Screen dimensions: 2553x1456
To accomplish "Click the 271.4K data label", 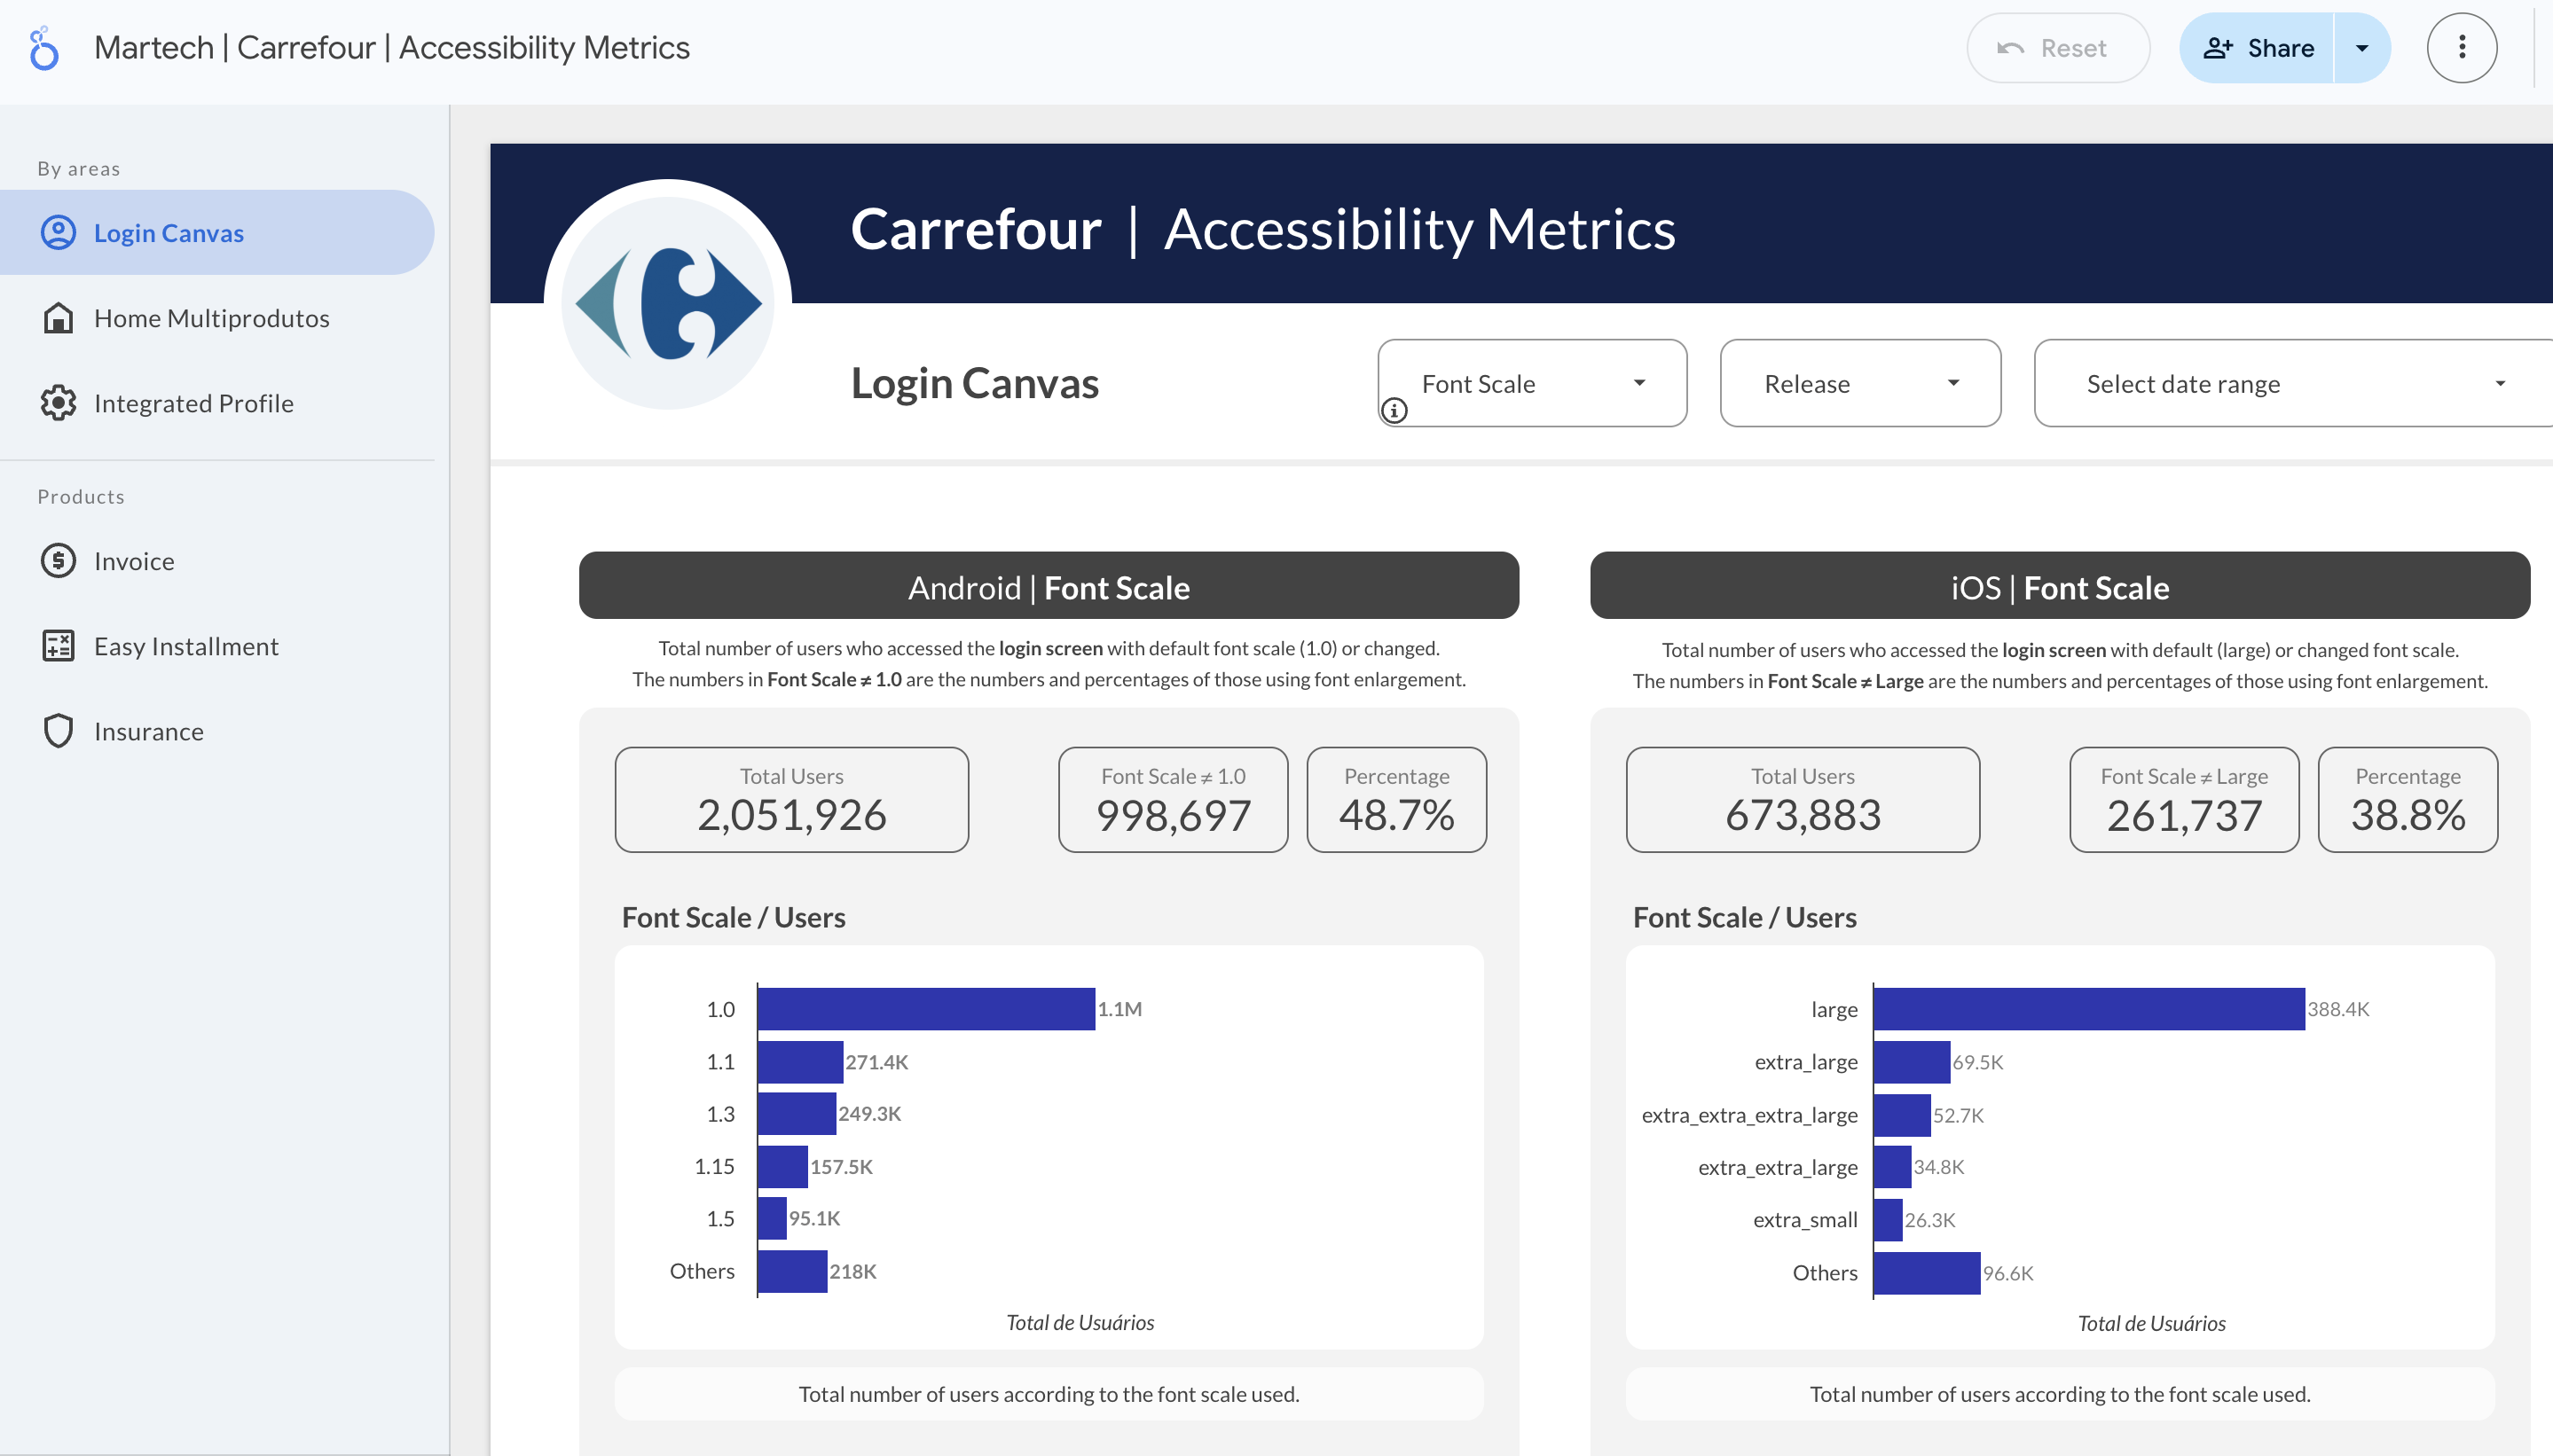I will (x=876, y=1061).
